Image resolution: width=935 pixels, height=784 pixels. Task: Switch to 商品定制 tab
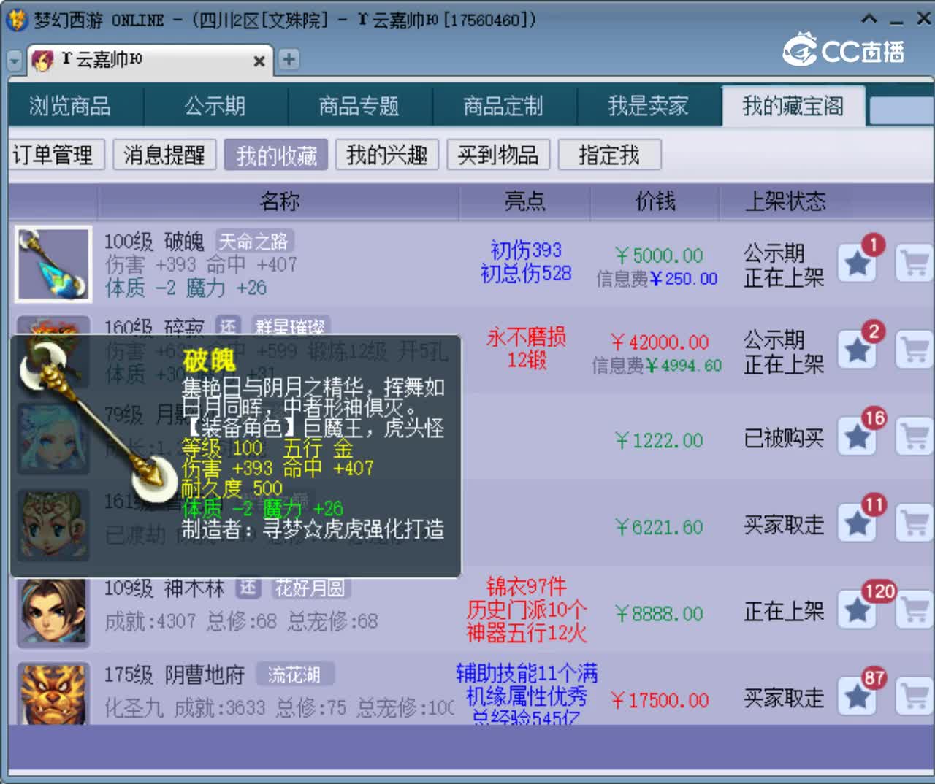click(503, 106)
